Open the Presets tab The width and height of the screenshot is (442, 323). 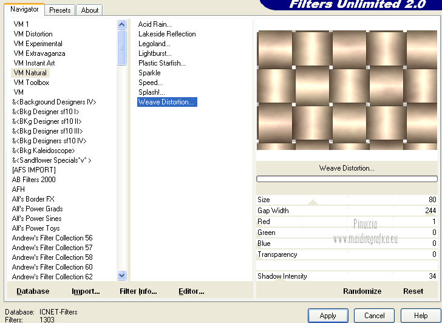pyautogui.click(x=59, y=10)
